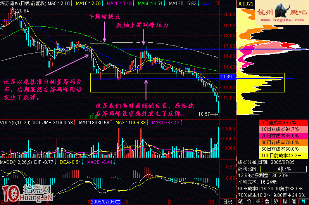This screenshot has width=309, height=205.
Task: Click the 13.69 price cursor label
Action: (228, 76)
